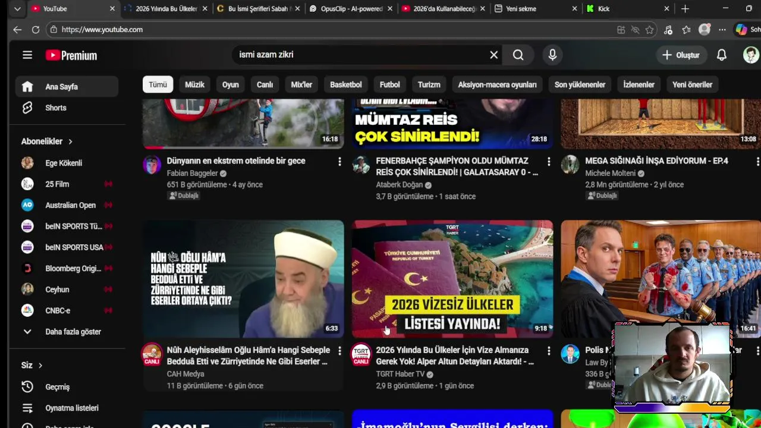Image resolution: width=761 pixels, height=428 pixels.
Task: Click Fabian Baggeler channel avatar
Action: tap(152, 165)
